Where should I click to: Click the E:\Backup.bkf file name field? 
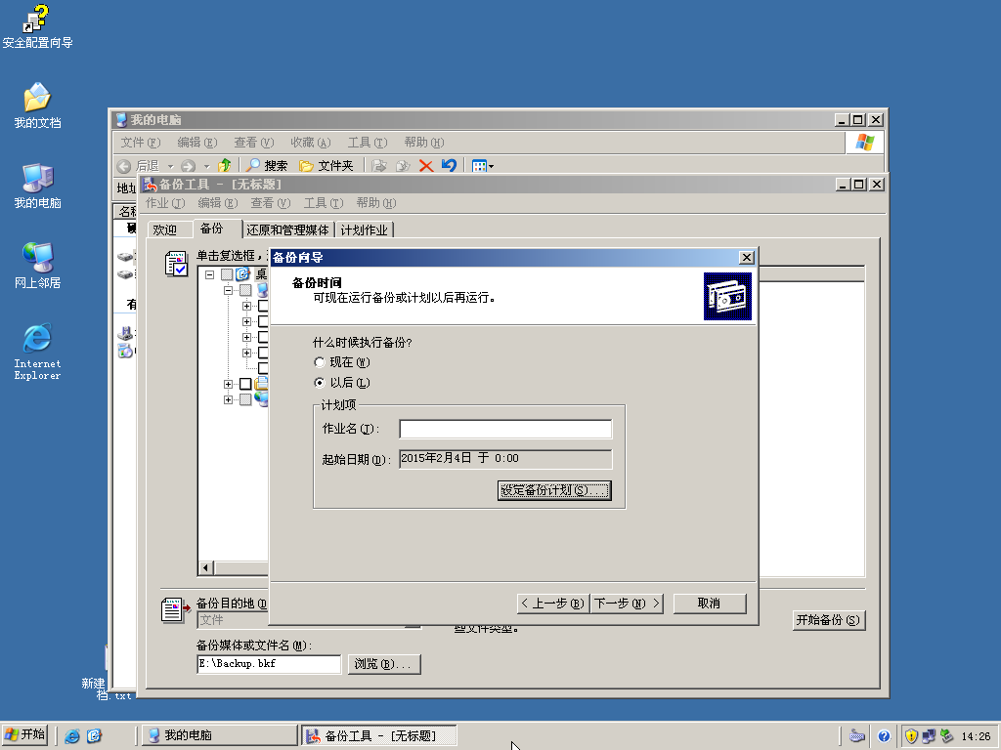269,664
